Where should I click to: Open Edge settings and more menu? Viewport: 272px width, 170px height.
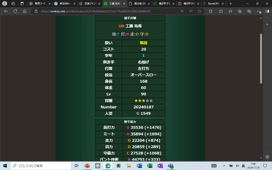point(259,11)
